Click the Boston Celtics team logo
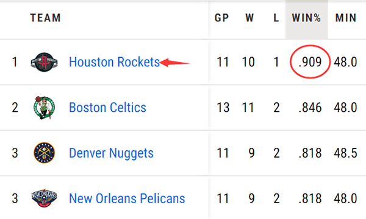 point(44,108)
